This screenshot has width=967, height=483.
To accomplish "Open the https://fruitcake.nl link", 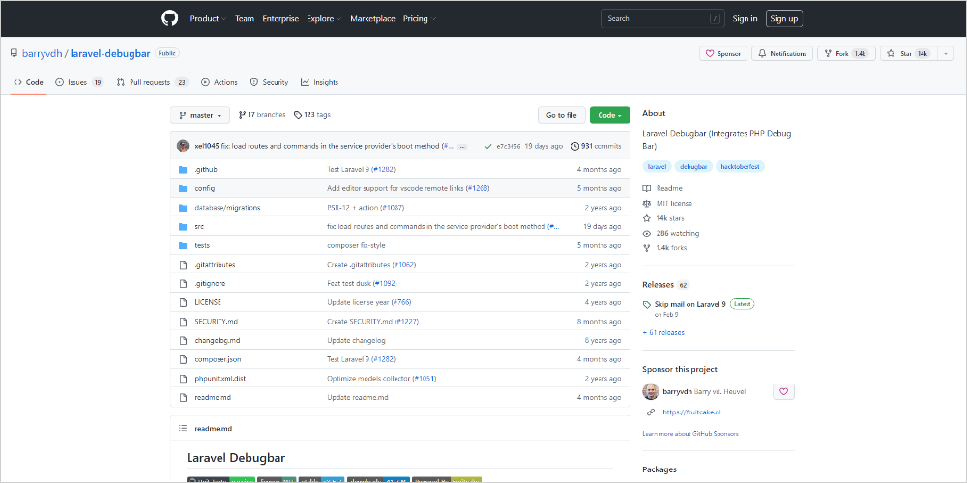I will pyautogui.click(x=691, y=412).
